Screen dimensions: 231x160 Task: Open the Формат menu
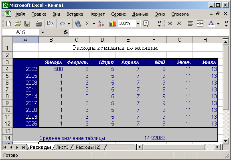97,14
